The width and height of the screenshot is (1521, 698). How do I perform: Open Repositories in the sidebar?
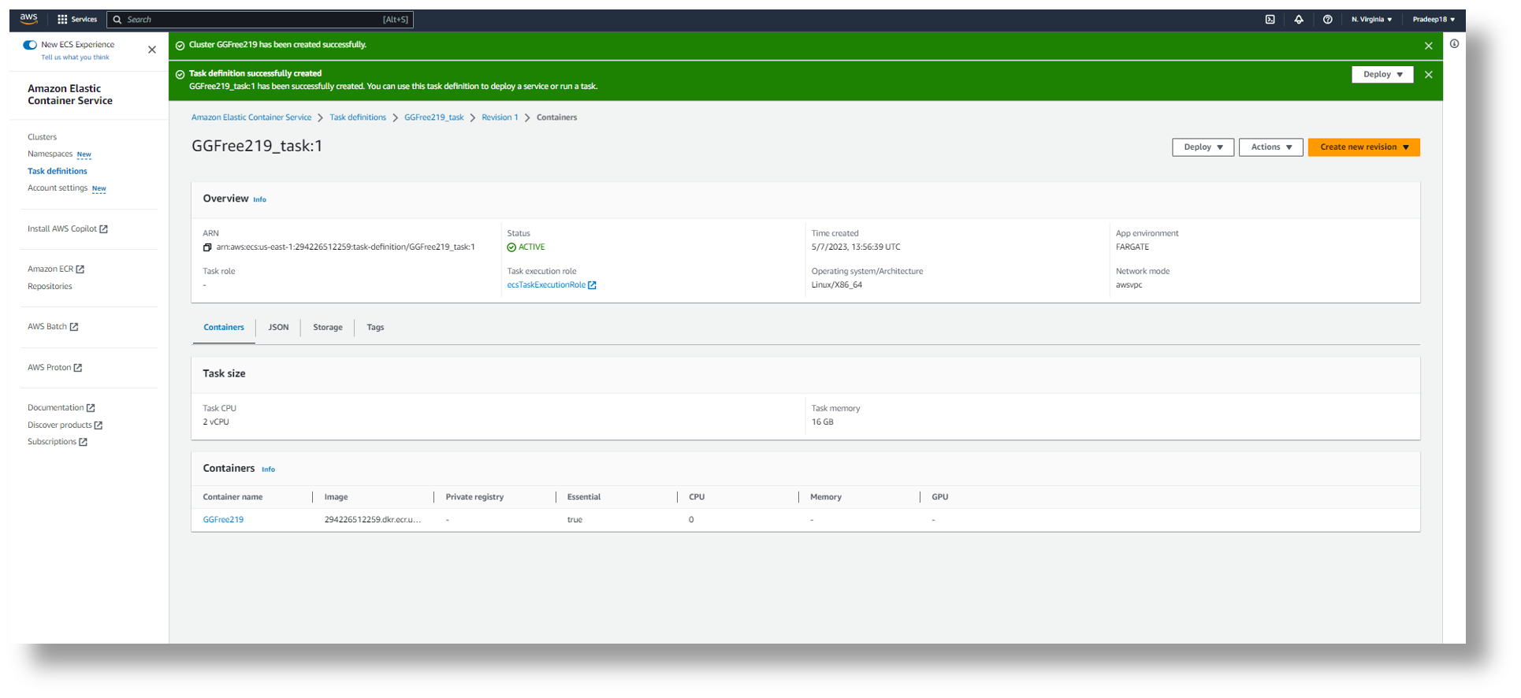(x=50, y=287)
